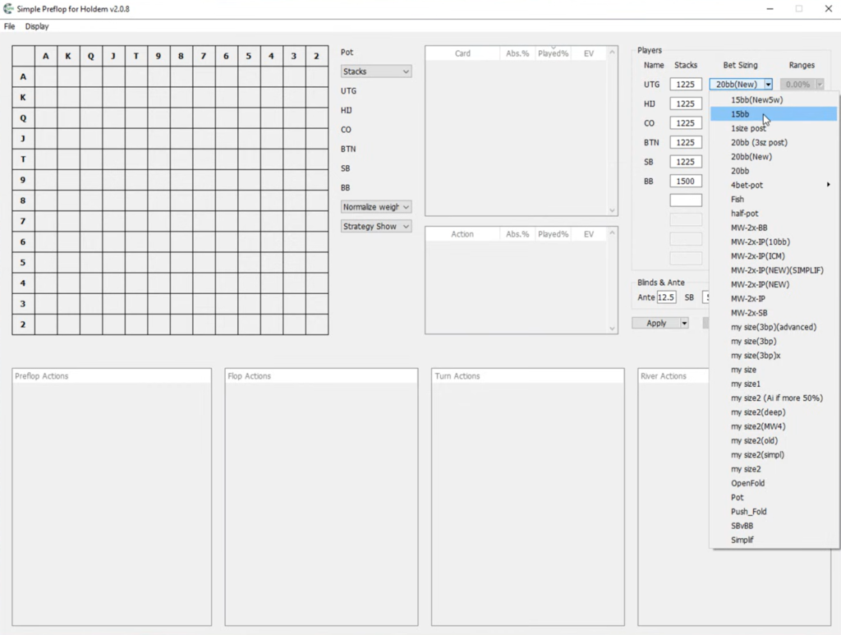Viewport: 841px width, 635px height.
Task: Choose MW-2x-IP(ICM) preset
Action: point(774,255)
